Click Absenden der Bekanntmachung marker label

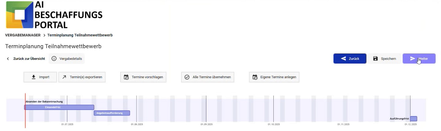(44, 101)
